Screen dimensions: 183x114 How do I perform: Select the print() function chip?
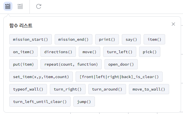point(107,39)
